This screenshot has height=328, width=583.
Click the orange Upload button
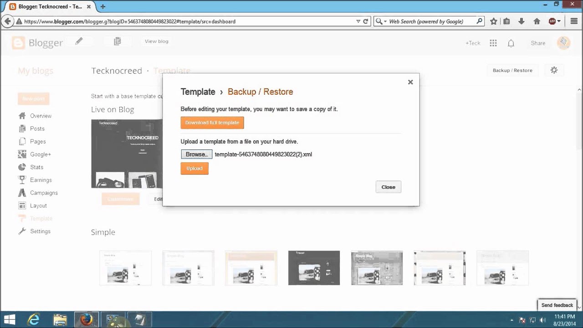(x=194, y=169)
